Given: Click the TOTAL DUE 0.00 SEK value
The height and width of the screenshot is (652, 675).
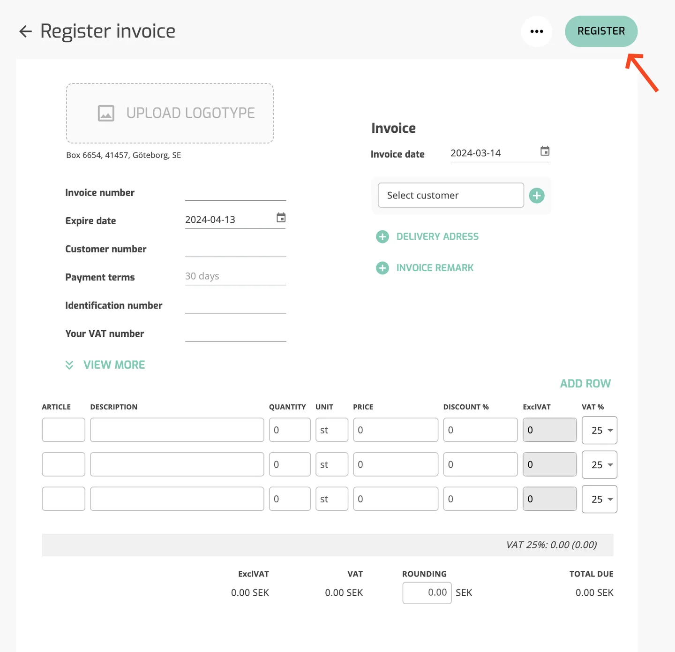Looking at the screenshot, I should [x=594, y=593].
